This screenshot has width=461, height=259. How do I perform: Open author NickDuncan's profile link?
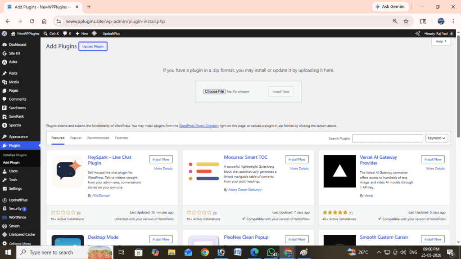(101, 196)
